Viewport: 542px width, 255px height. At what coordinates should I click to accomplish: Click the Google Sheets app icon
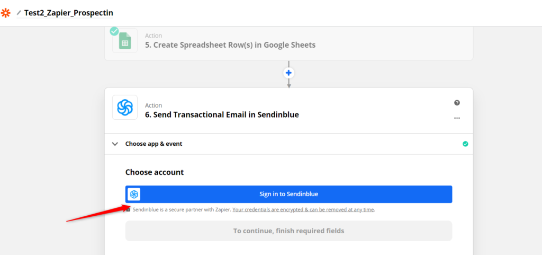click(x=125, y=40)
